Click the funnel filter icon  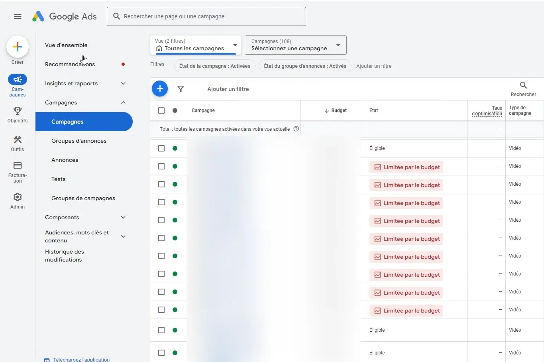[x=181, y=89]
